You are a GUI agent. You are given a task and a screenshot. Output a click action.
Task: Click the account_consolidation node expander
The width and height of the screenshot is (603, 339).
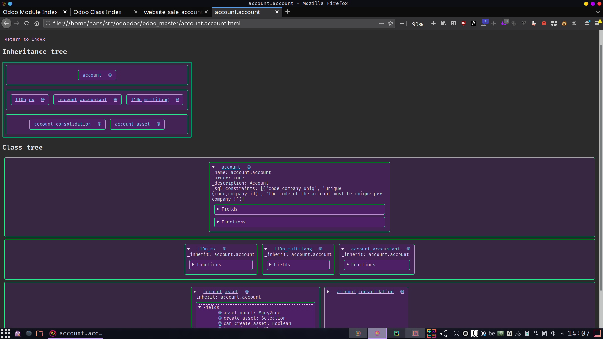click(329, 291)
